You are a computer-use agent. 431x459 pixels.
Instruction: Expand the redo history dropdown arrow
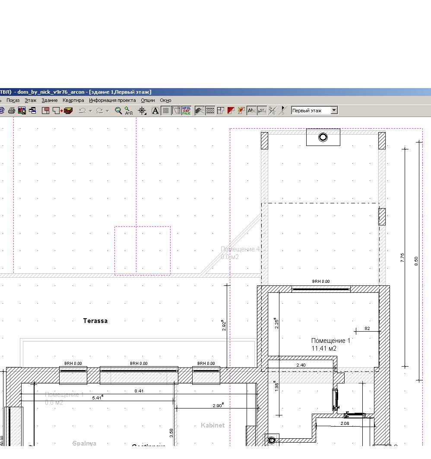[108, 111]
